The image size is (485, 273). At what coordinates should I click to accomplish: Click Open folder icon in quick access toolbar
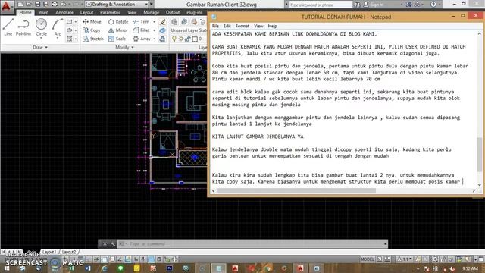[x=29, y=5]
